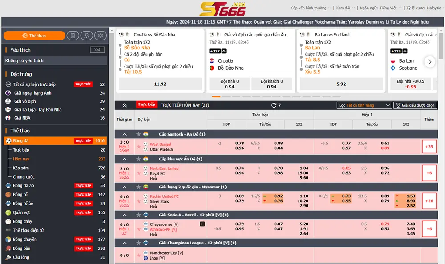
Task: Open Tất cả sự kiện trực tiếp icon
Action: click(8, 84)
